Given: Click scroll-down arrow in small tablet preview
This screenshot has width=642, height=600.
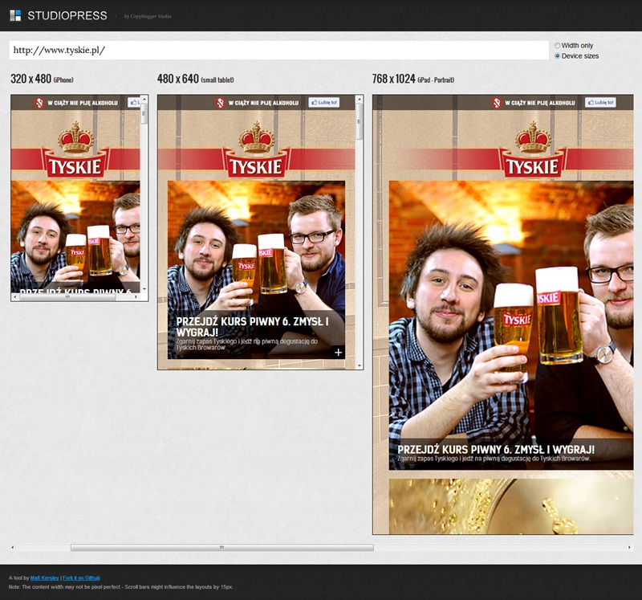Looking at the screenshot, I should pos(359,364).
